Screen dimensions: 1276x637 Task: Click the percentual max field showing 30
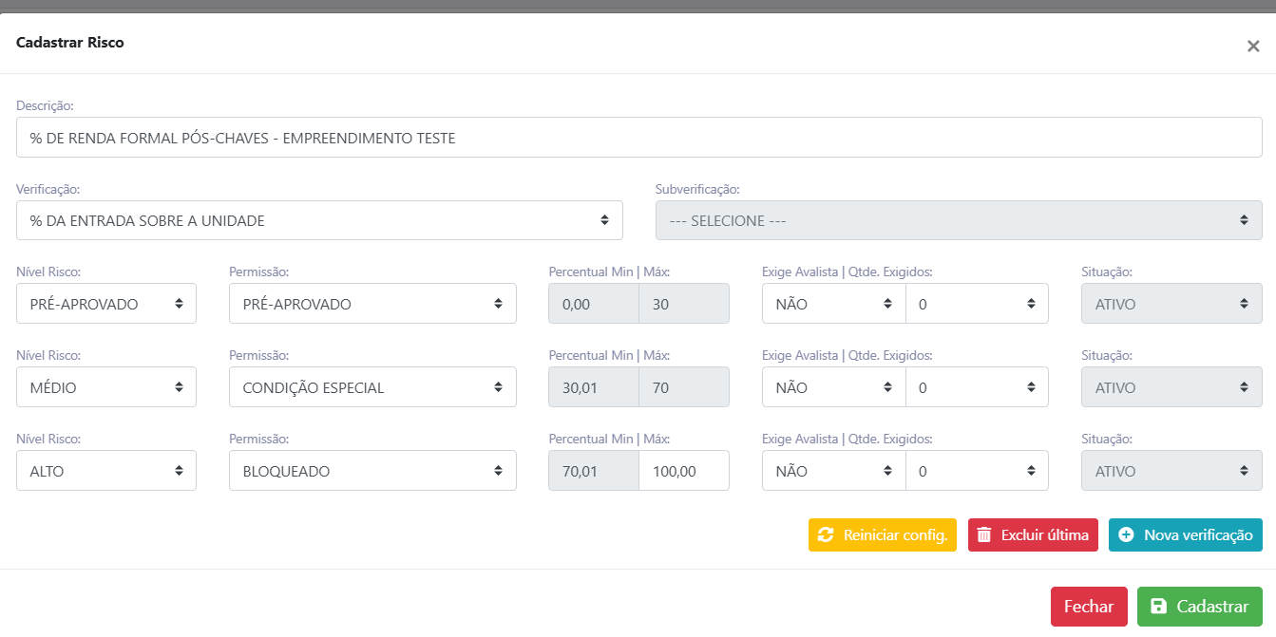(684, 304)
